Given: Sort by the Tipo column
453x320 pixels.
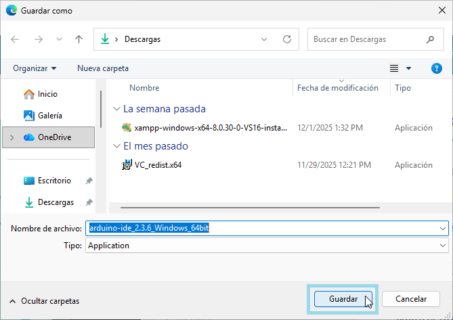Looking at the screenshot, I should (403, 88).
